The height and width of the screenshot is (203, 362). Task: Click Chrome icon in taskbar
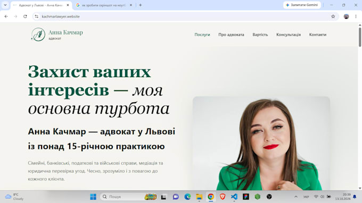tap(211, 197)
